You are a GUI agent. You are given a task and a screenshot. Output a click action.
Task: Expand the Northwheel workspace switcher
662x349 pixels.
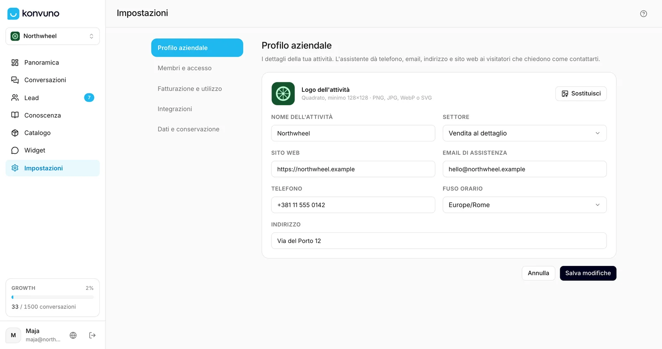pos(53,36)
